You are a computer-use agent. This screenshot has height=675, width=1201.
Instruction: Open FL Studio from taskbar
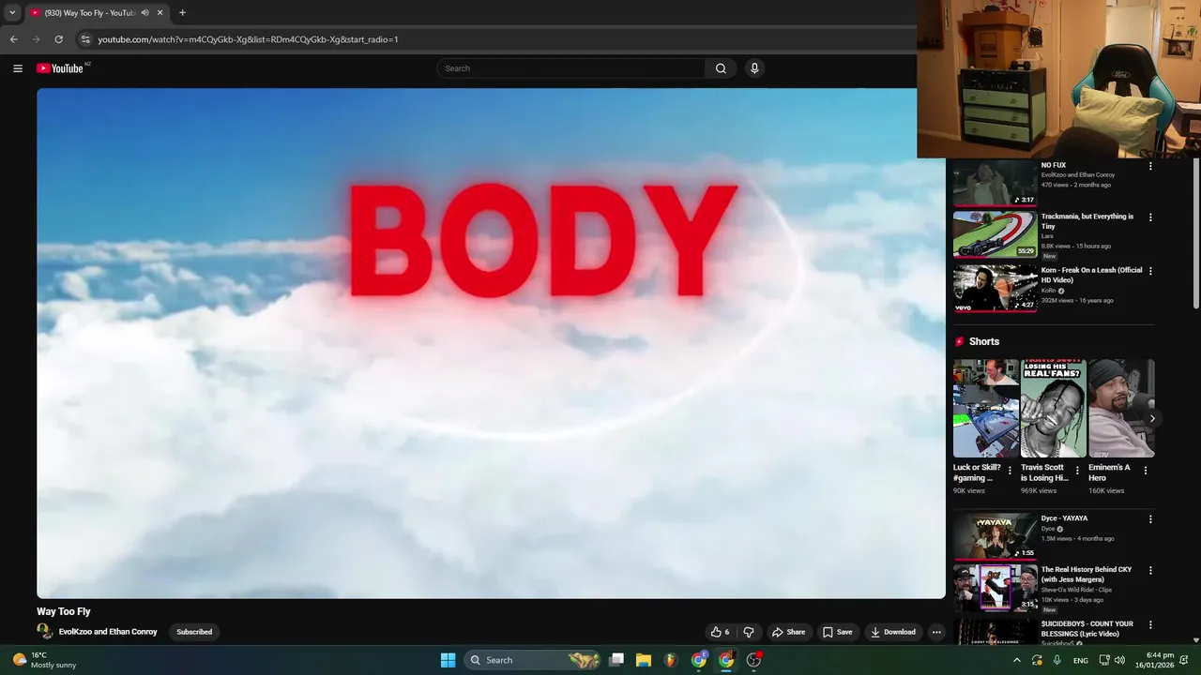pyautogui.click(x=671, y=660)
